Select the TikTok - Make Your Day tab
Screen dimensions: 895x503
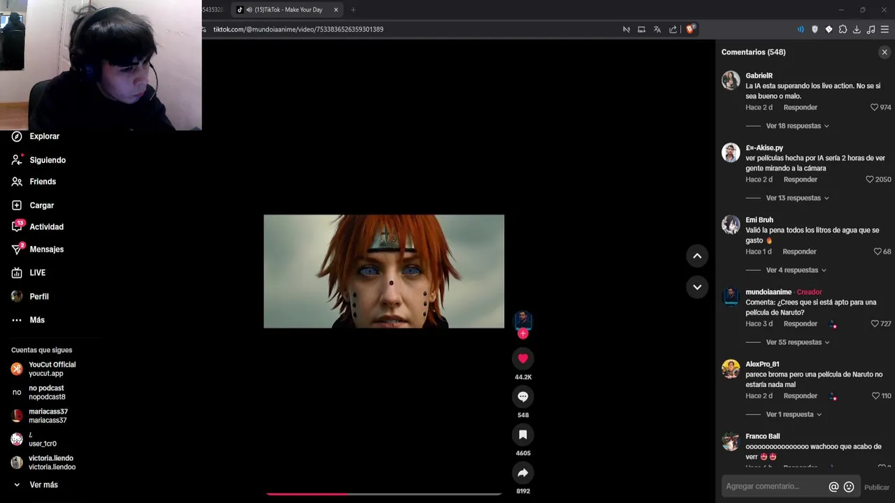(288, 10)
